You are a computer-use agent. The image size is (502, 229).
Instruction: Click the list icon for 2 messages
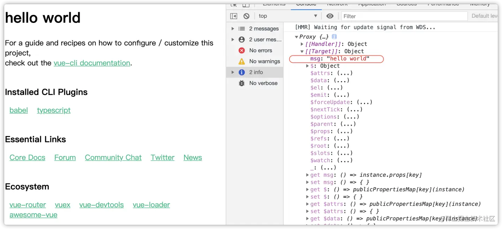click(x=242, y=29)
